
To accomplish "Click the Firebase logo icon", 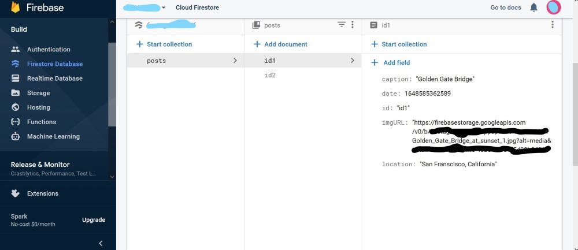I will pos(15,8).
